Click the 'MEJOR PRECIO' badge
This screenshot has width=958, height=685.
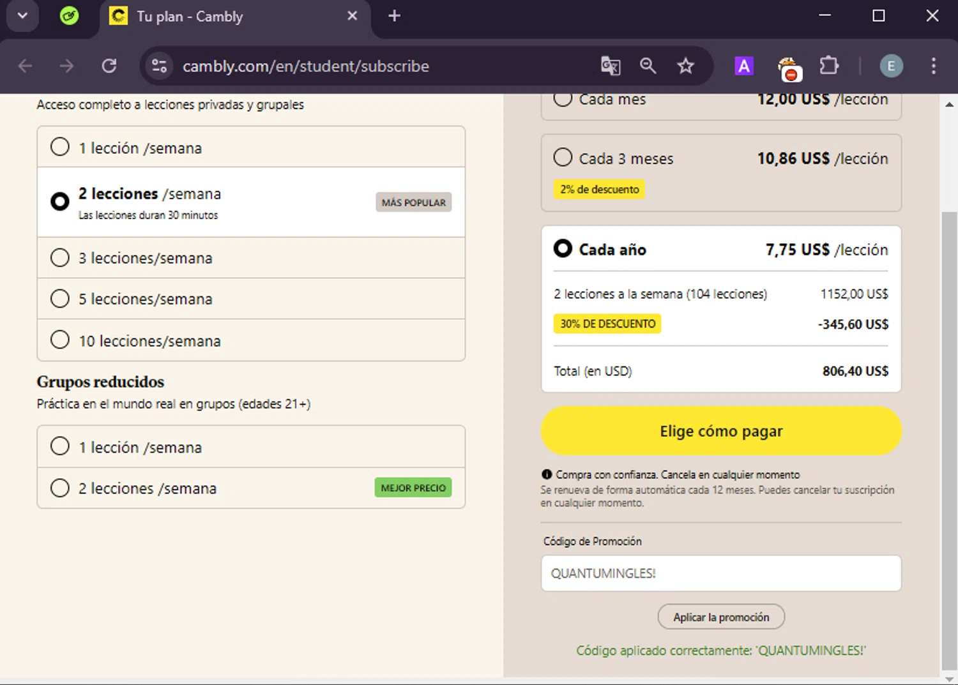tap(413, 488)
